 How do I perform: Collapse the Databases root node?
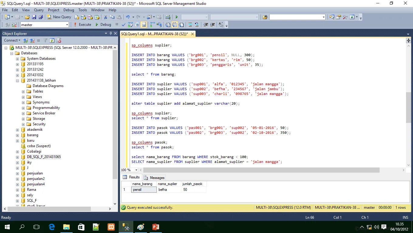[x=12, y=53]
